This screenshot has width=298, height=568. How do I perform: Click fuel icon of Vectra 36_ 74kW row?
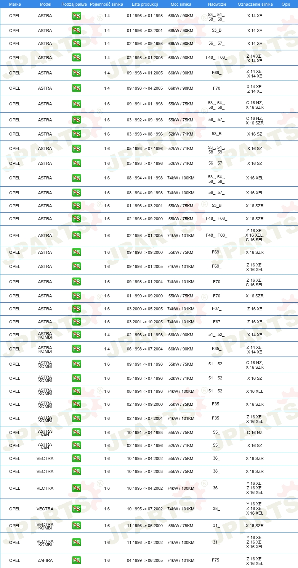(76, 488)
